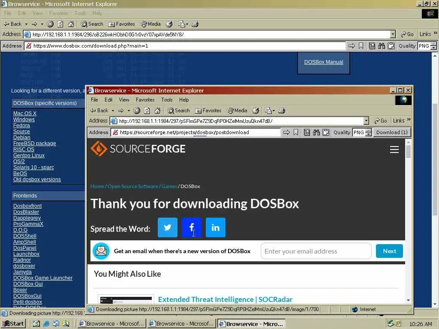
Task: Click the History icon in front window toolbar
Action: (x=256, y=111)
